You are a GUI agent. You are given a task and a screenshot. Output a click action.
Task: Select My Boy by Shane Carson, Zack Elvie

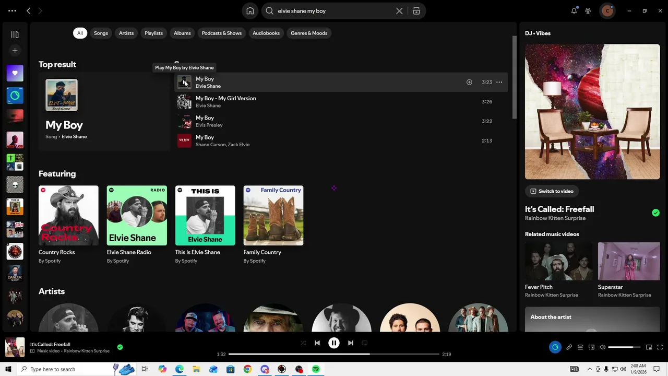341,140
